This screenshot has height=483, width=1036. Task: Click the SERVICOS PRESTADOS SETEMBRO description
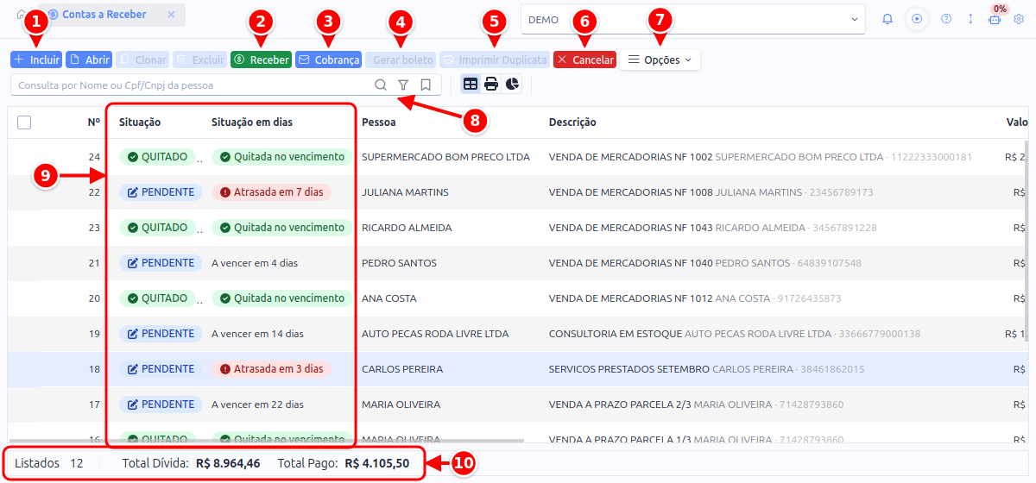(629, 369)
